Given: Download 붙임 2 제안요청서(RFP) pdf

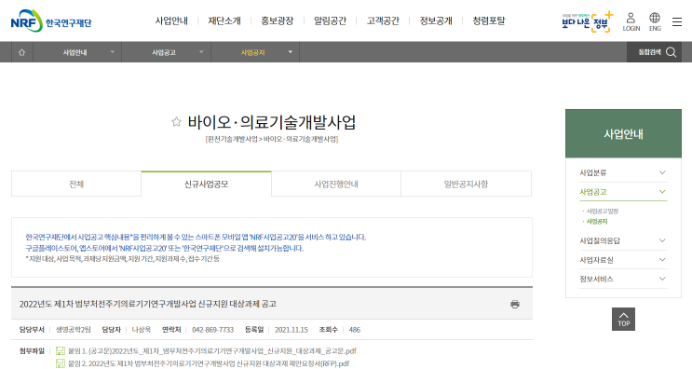Looking at the screenshot, I should click(209, 363).
